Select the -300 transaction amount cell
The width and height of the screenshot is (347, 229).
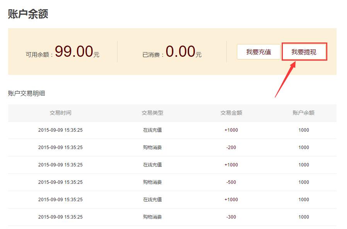point(231,217)
